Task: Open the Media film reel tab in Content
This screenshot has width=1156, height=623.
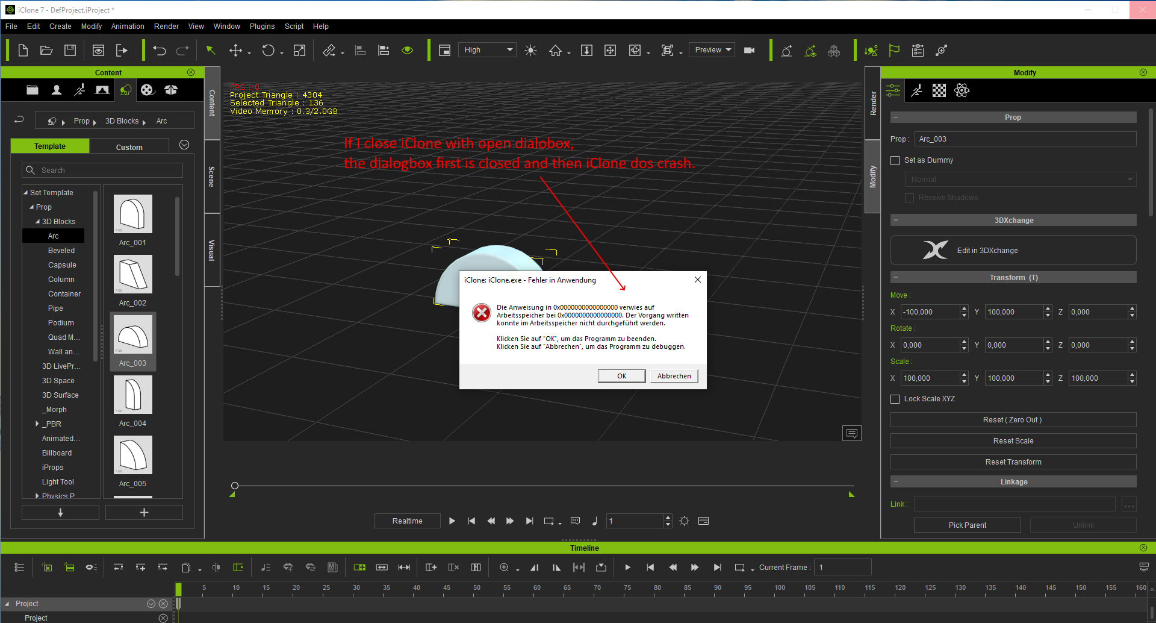Action: point(148,90)
